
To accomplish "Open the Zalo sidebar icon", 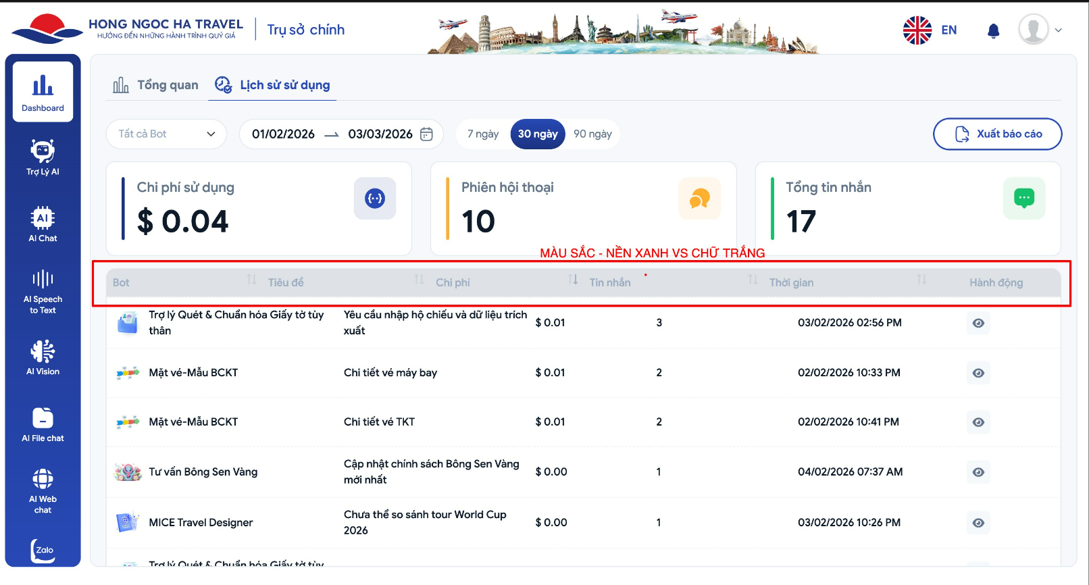I will pyautogui.click(x=43, y=550).
